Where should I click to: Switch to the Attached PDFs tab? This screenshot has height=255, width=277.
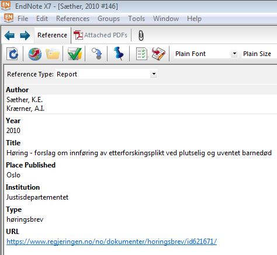[101, 35]
